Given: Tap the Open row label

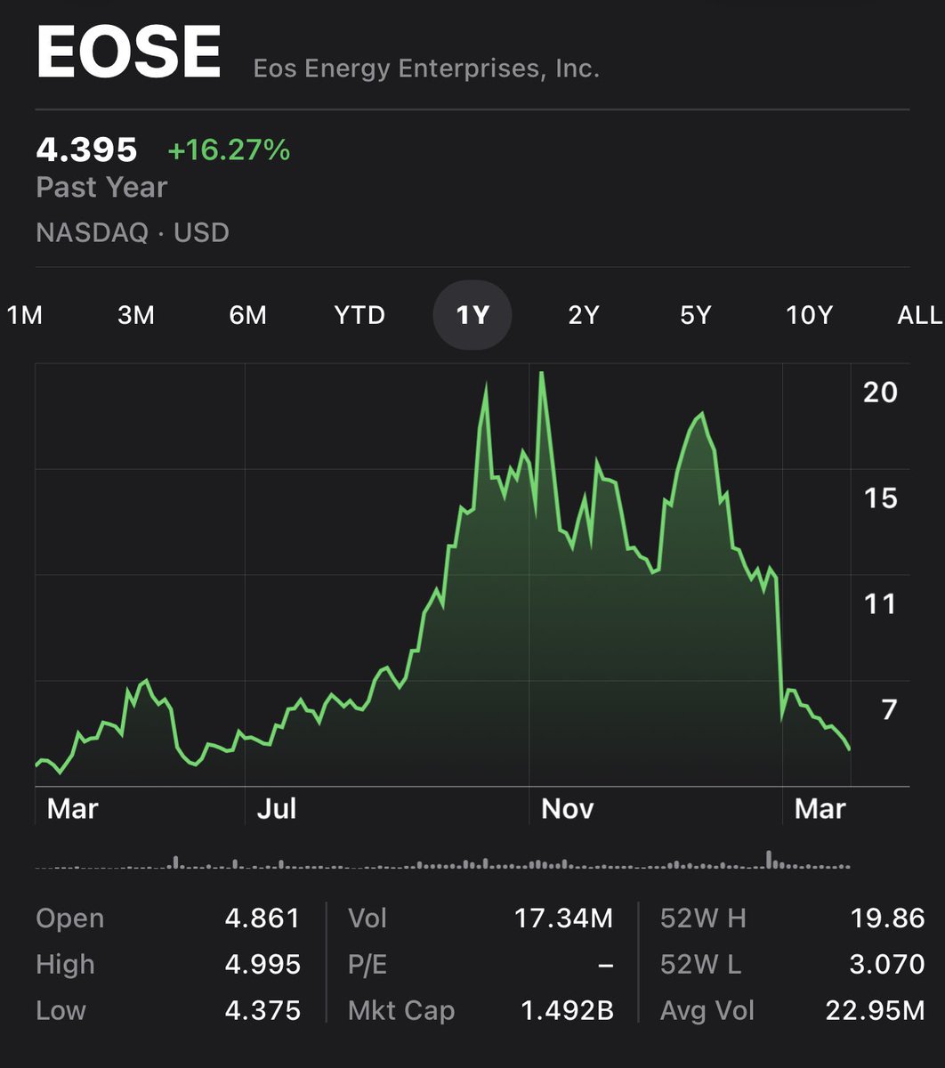Looking at the screenshot, I should 70,918.
